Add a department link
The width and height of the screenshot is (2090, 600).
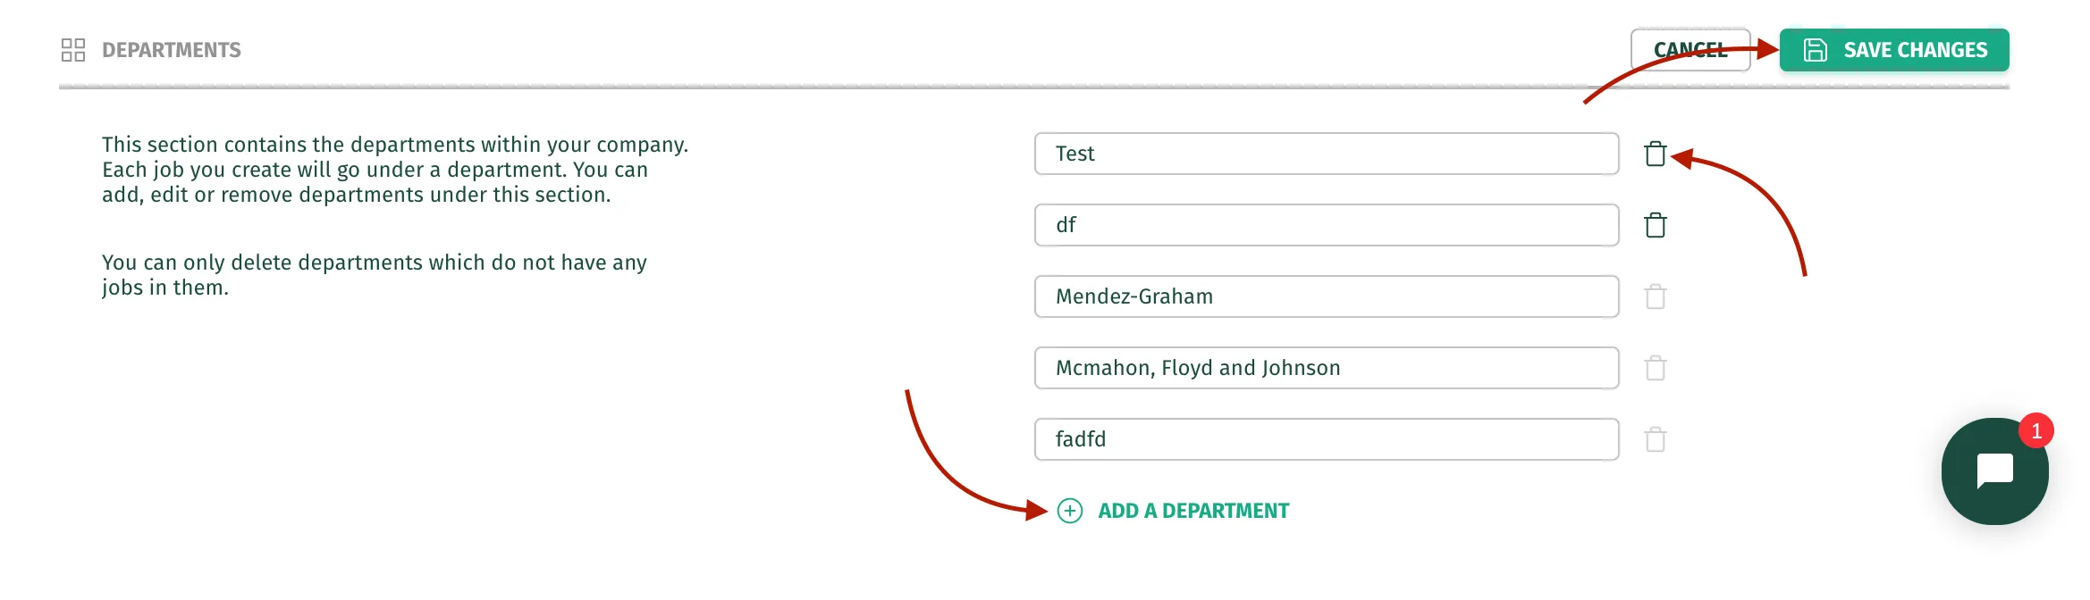tap(1173, 511)
